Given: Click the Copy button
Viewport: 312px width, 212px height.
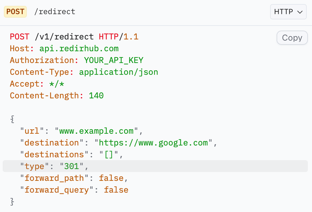Looking at the screenshot, I should click(292, 38).
